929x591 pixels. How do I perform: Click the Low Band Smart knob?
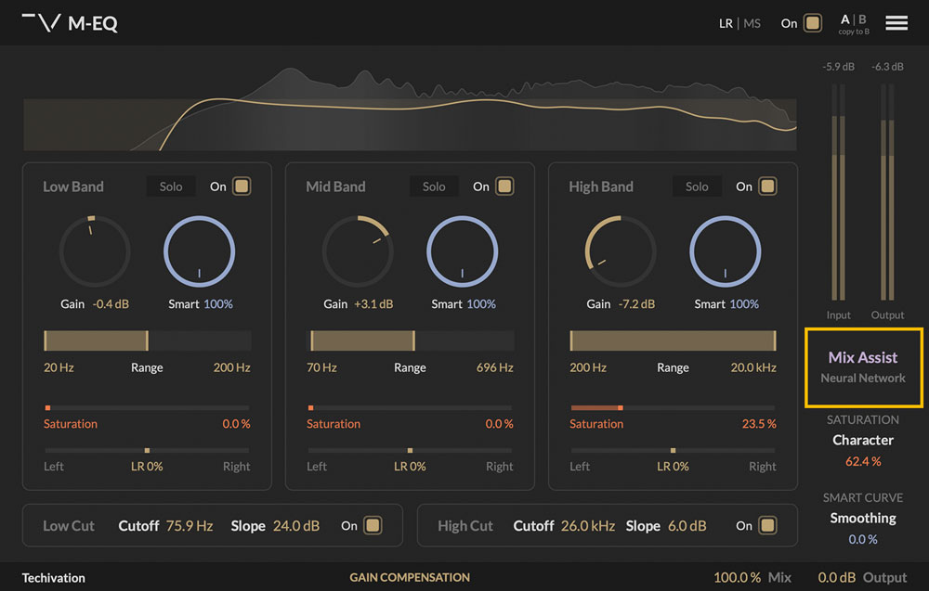tap(199, 251)
